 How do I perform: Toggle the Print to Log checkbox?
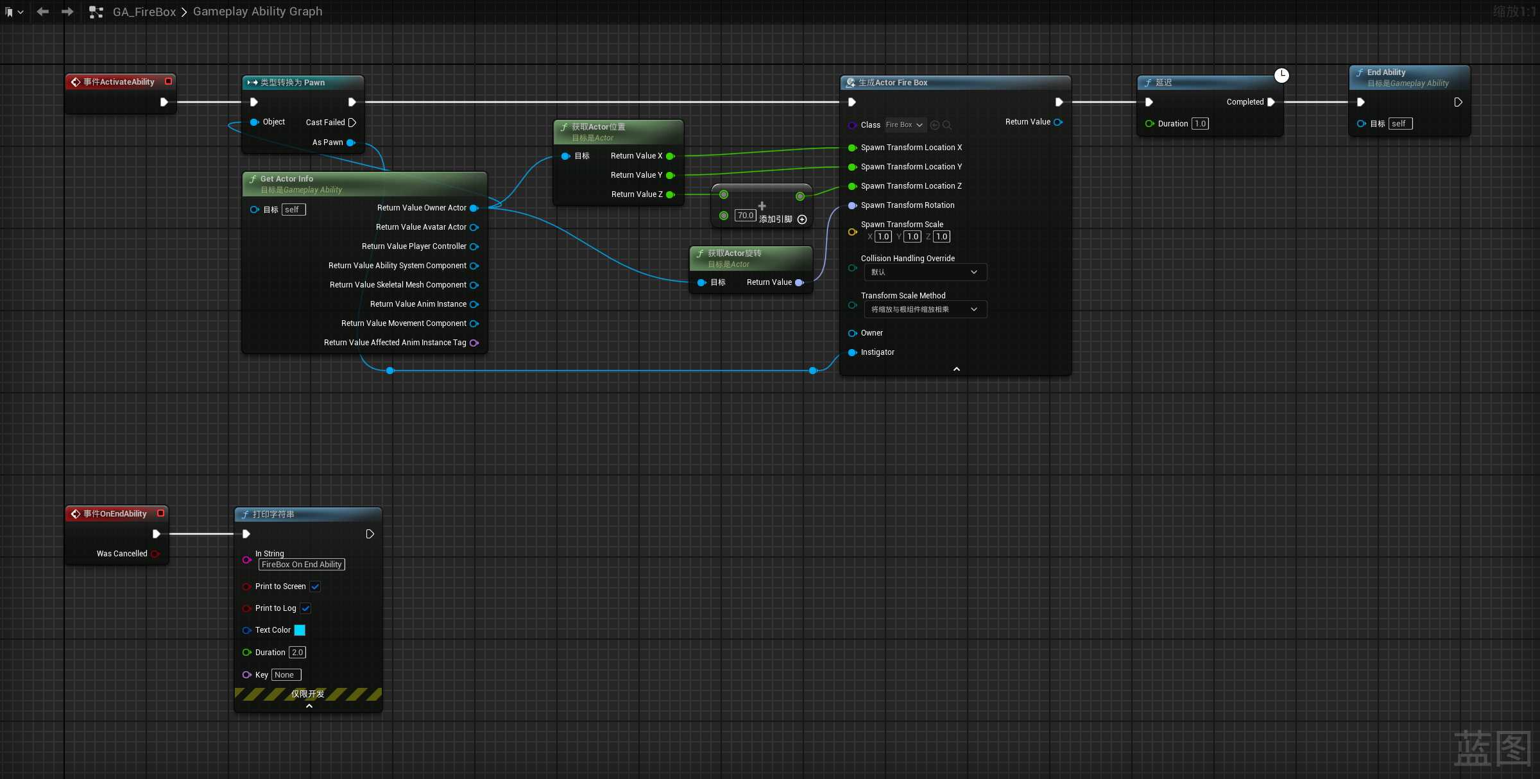pos(305,608)
